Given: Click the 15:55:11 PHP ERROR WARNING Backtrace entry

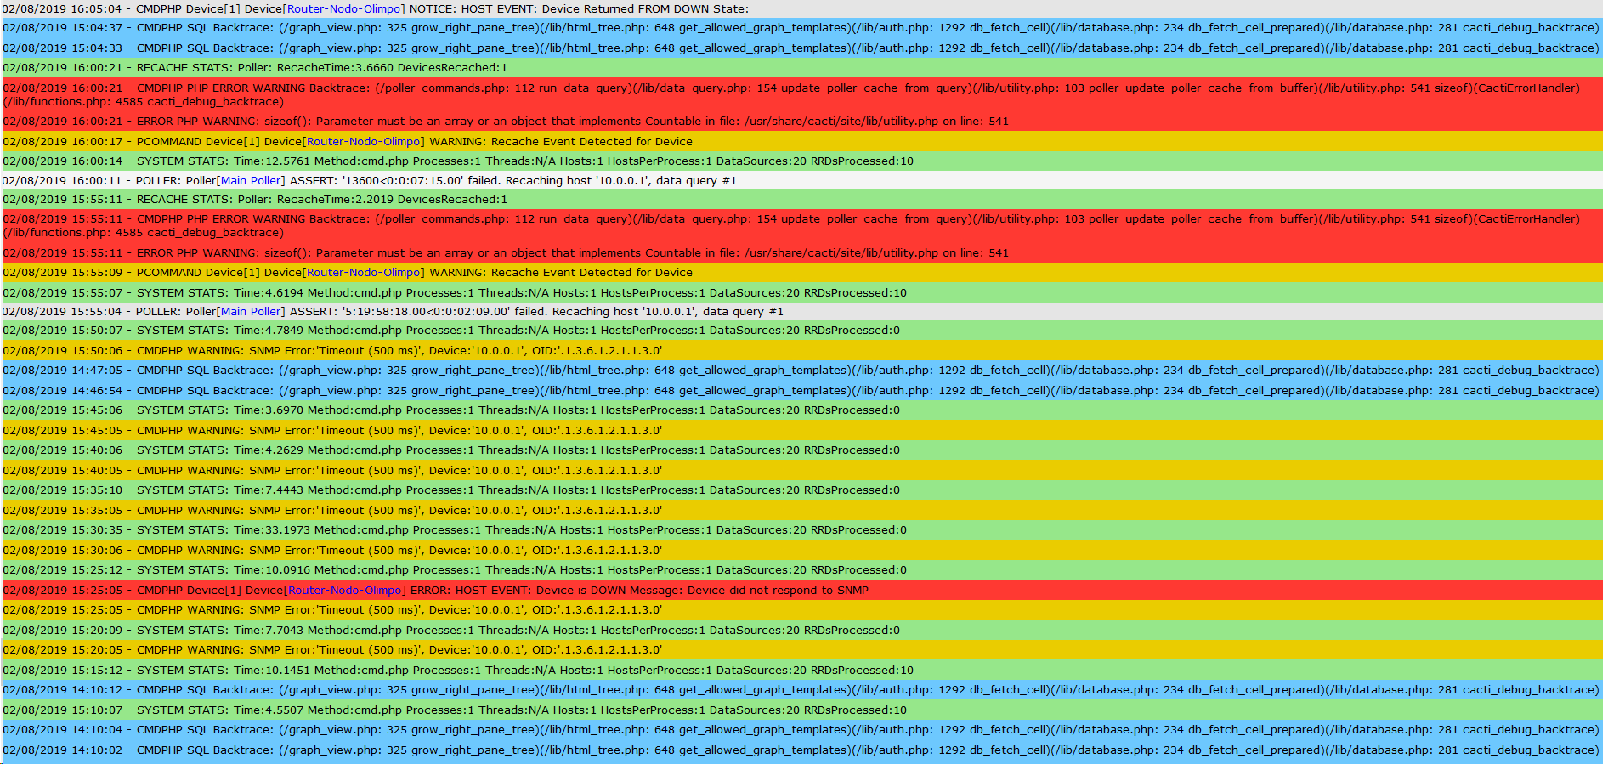Looking at the screenshot, I should [802, 226].
